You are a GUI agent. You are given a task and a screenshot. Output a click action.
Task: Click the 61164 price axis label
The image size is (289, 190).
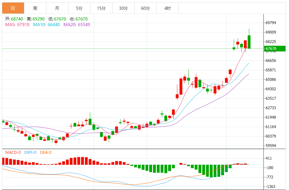click(271, 127)
